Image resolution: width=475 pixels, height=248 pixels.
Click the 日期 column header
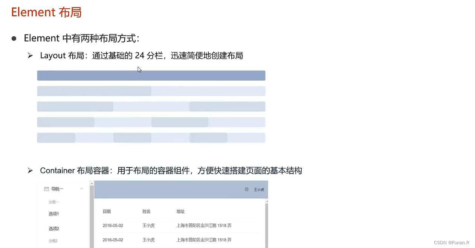click(107, 211)
